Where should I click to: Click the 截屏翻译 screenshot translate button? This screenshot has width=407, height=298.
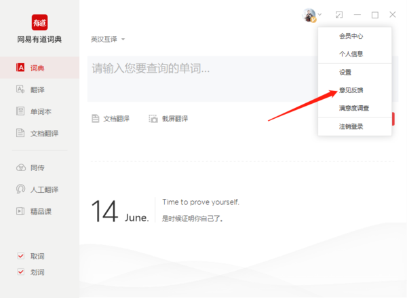[x=168, y=119]
